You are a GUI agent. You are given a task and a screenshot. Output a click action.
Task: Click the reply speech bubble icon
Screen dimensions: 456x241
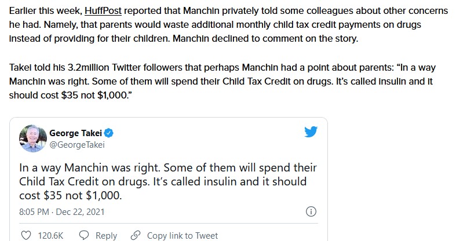(83, 235)
